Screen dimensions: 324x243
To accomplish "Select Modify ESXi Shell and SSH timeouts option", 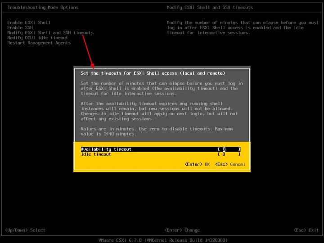I will [50, 33].
